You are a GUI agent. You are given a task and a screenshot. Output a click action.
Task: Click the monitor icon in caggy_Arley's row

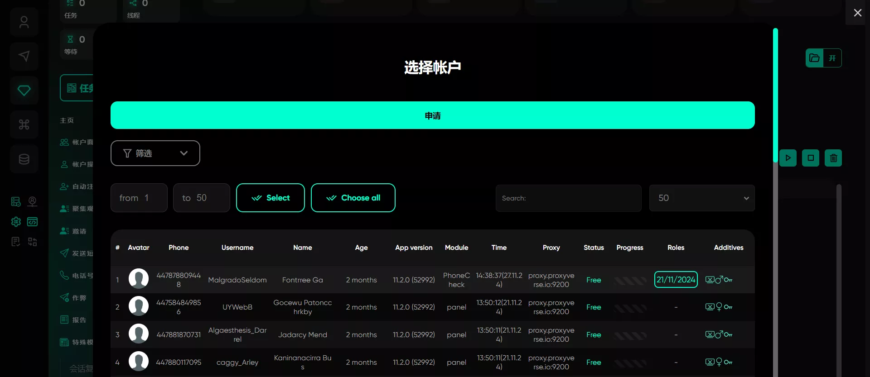tap(710, 362)
